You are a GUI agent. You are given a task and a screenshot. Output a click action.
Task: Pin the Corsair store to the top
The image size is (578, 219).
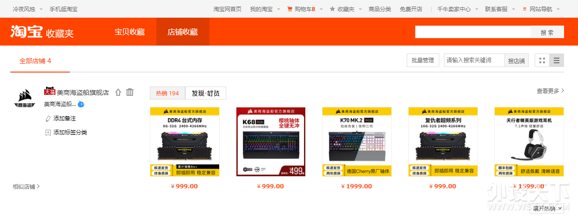[118, 92]
